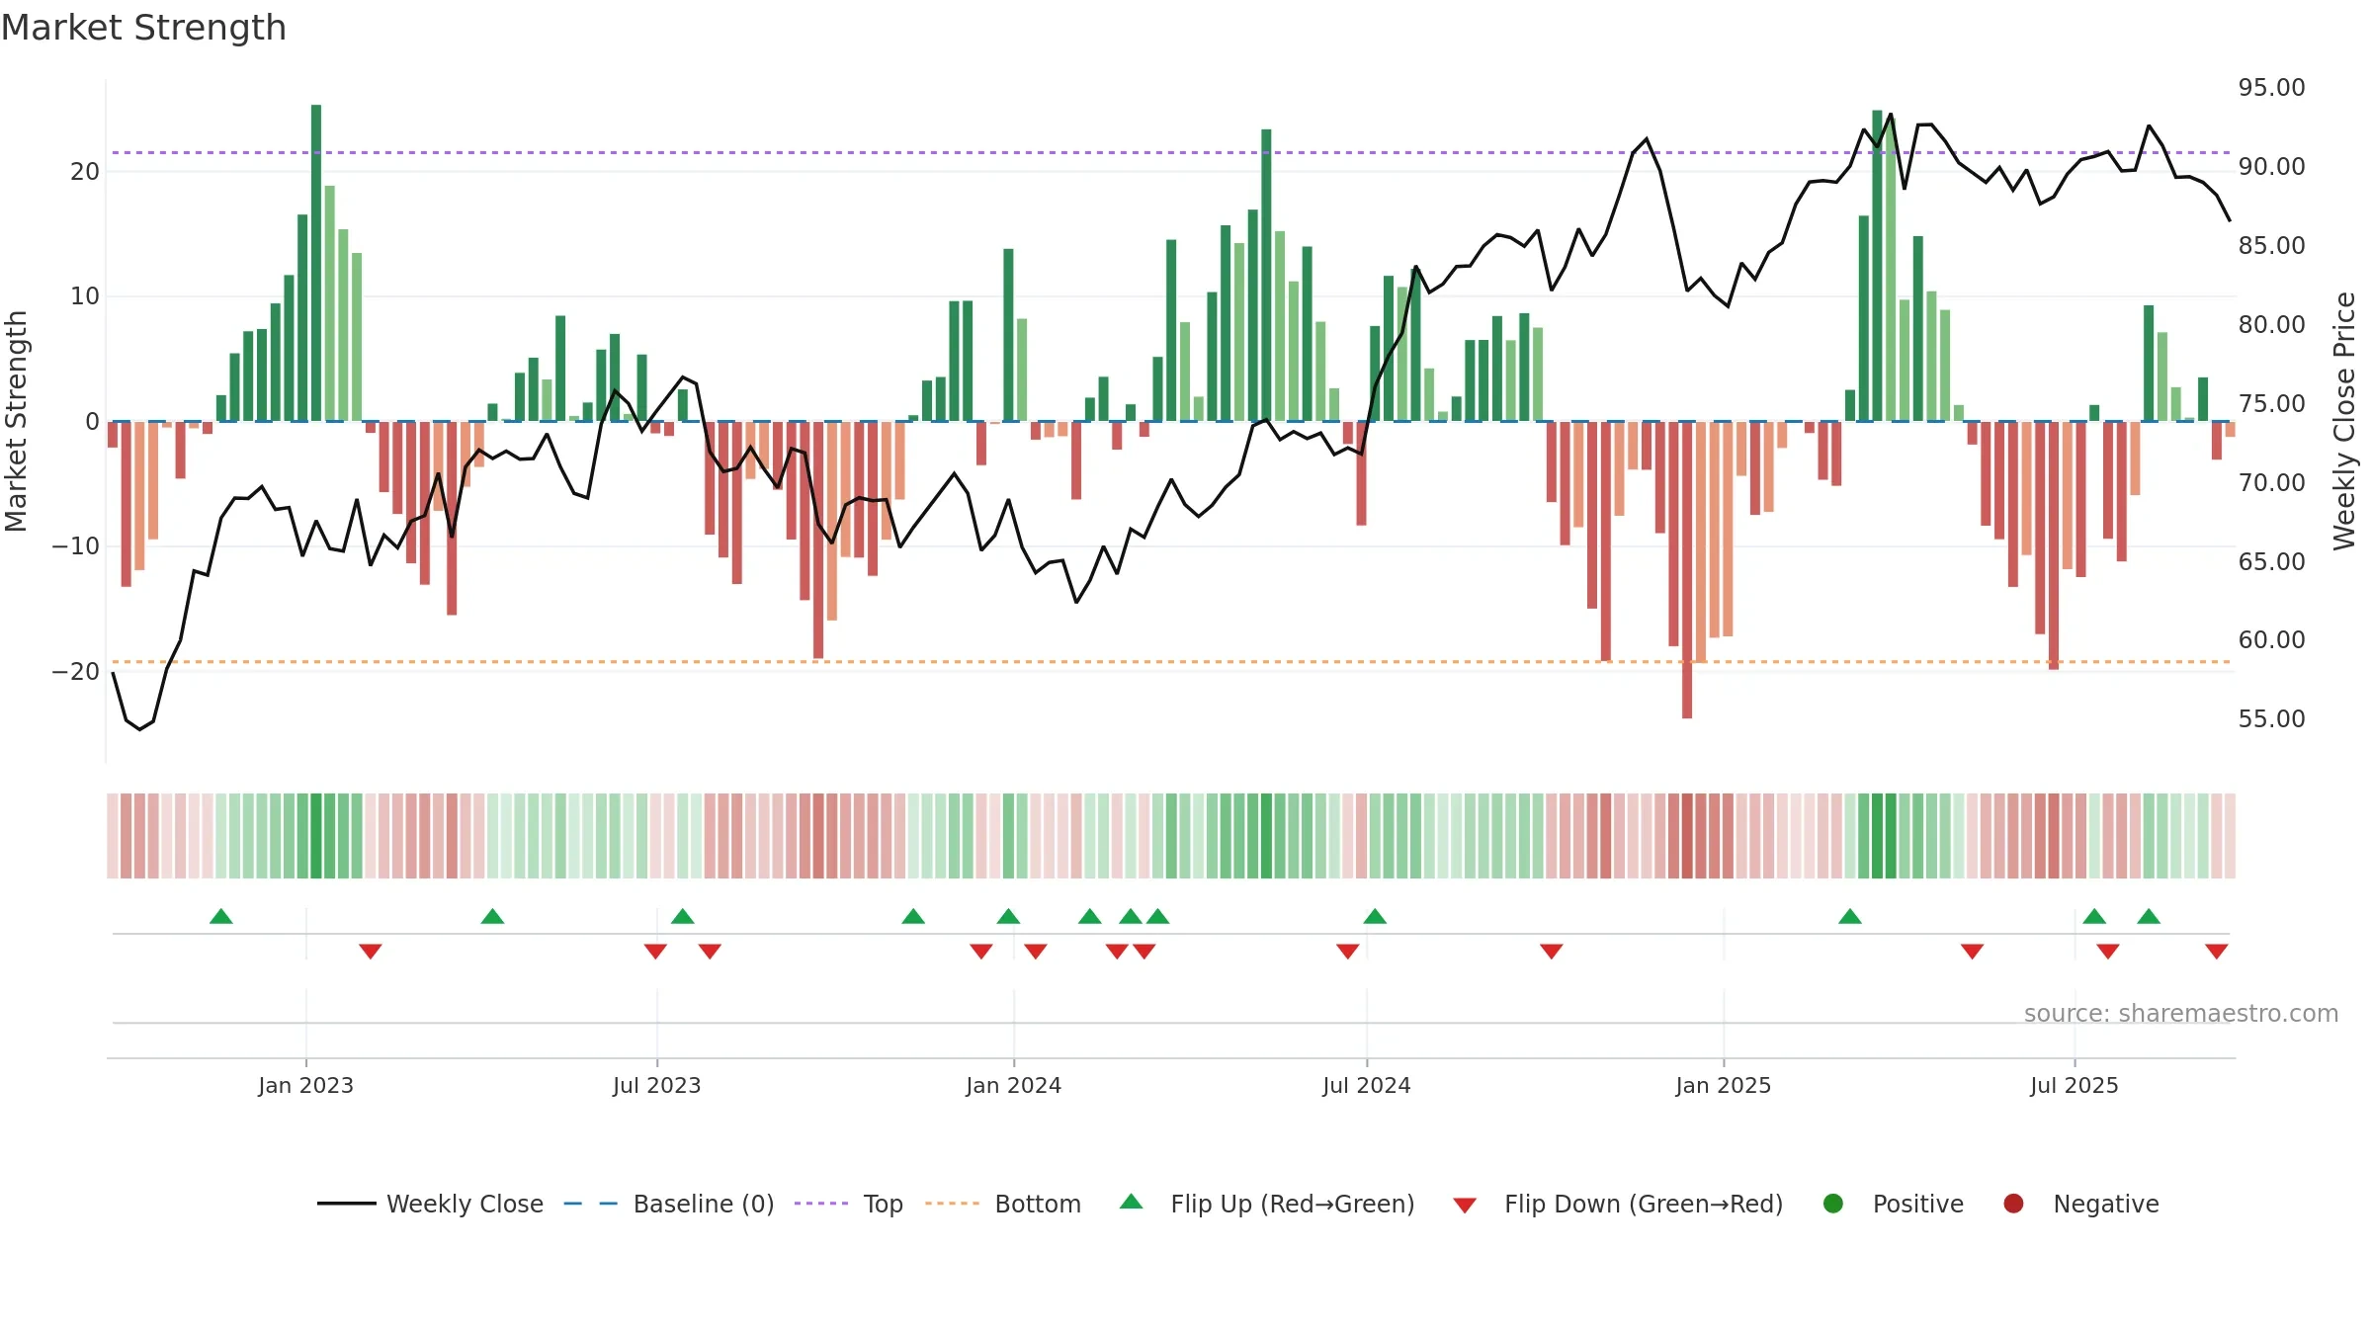Click the green triangle icon in legend
2372x1334 pixels.
tap(1132, 1202)
